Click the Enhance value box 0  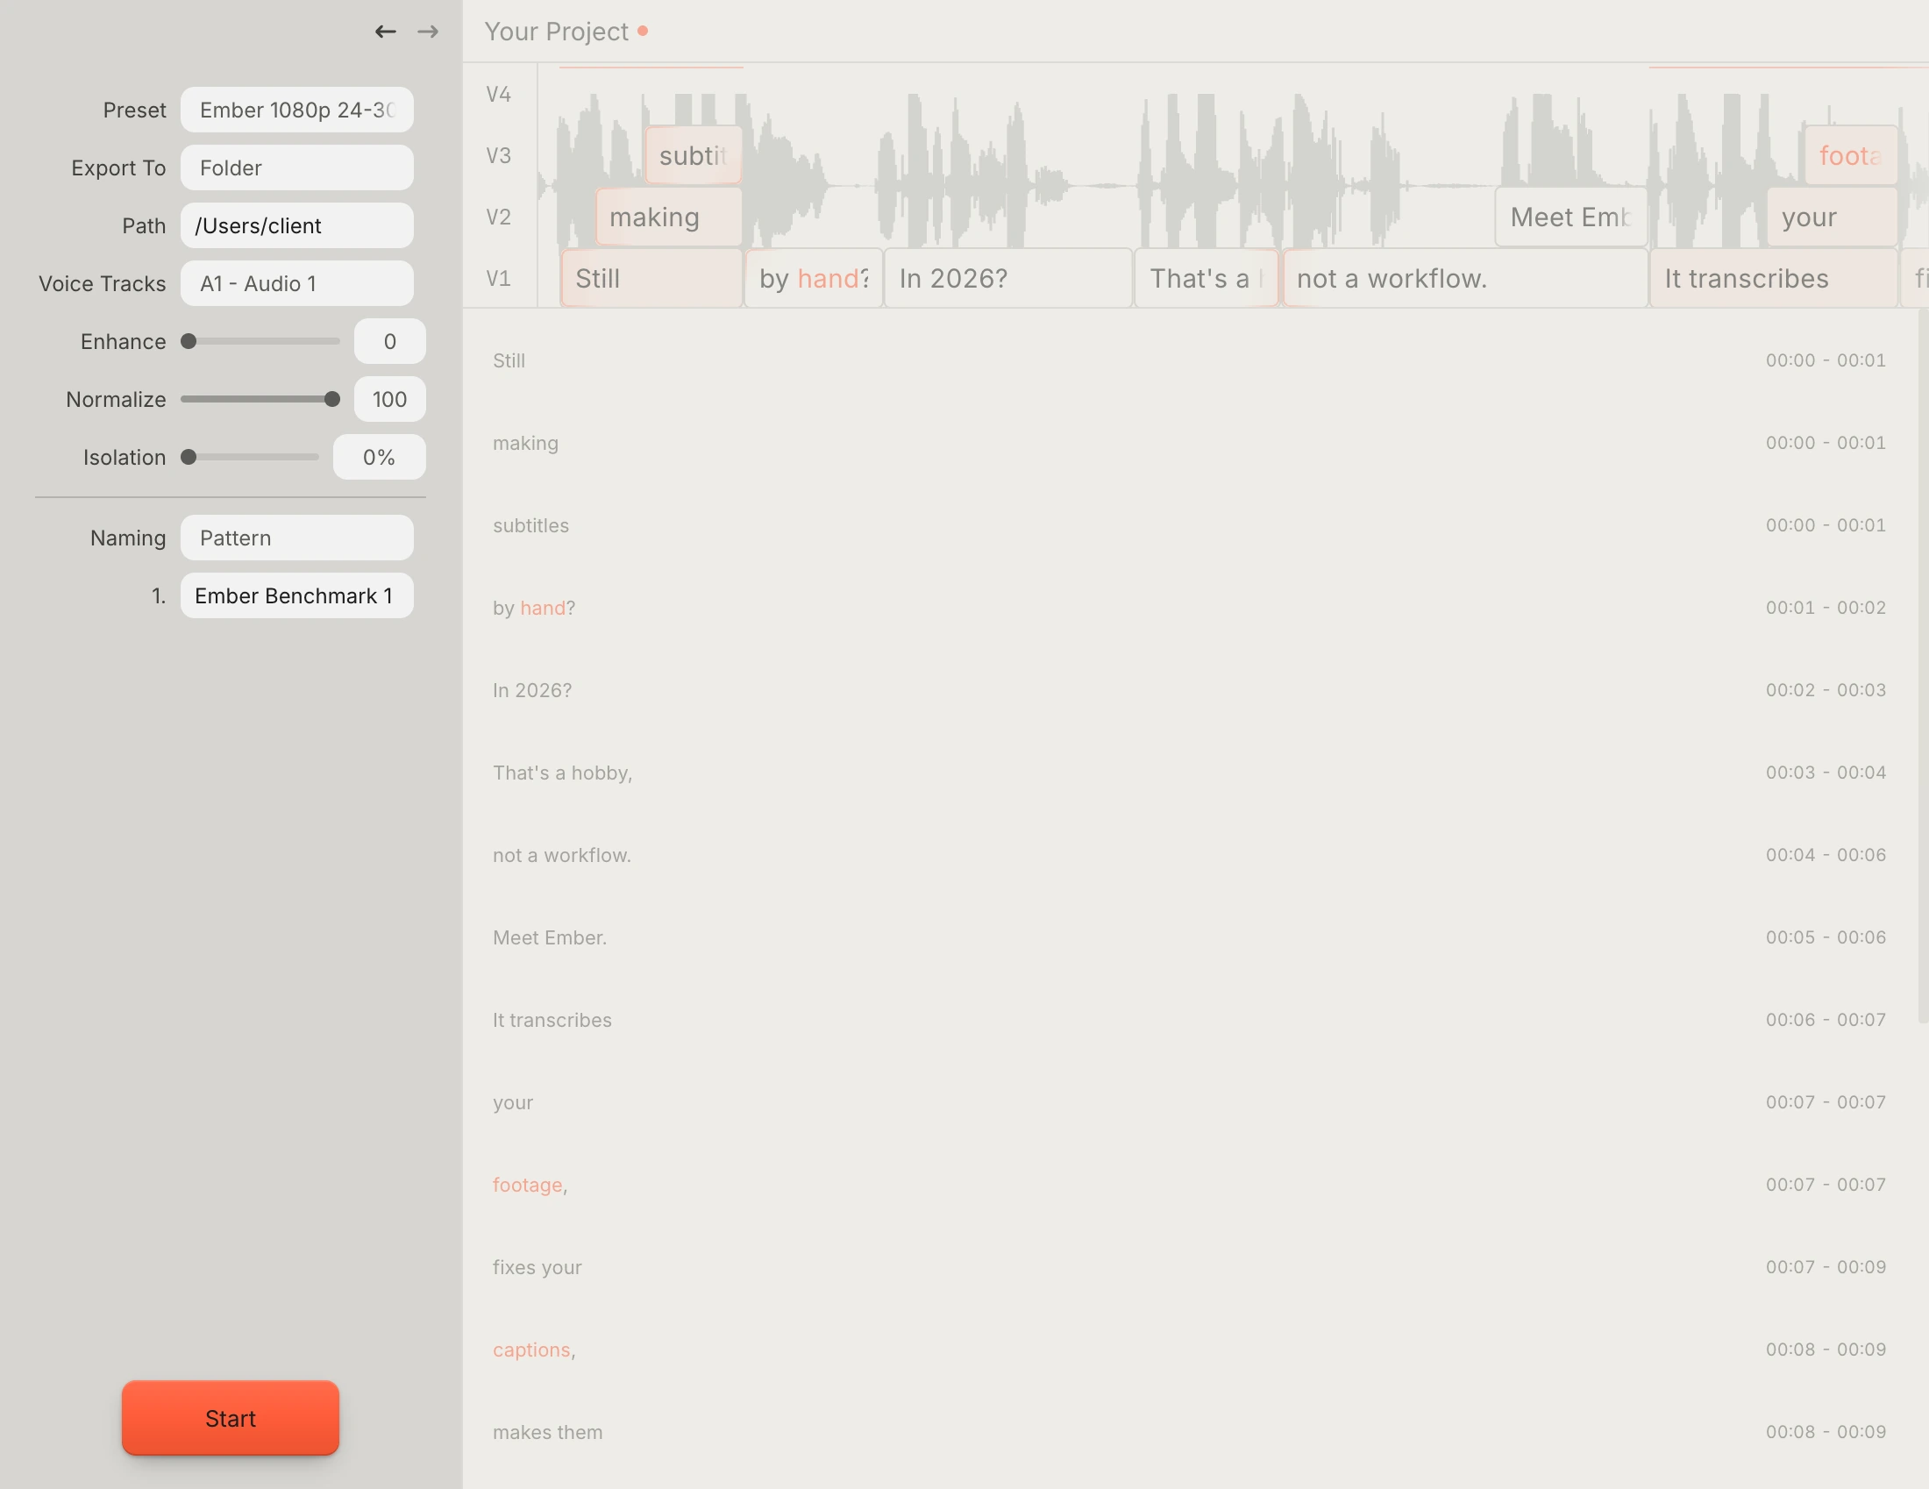(x=389, y=341)
